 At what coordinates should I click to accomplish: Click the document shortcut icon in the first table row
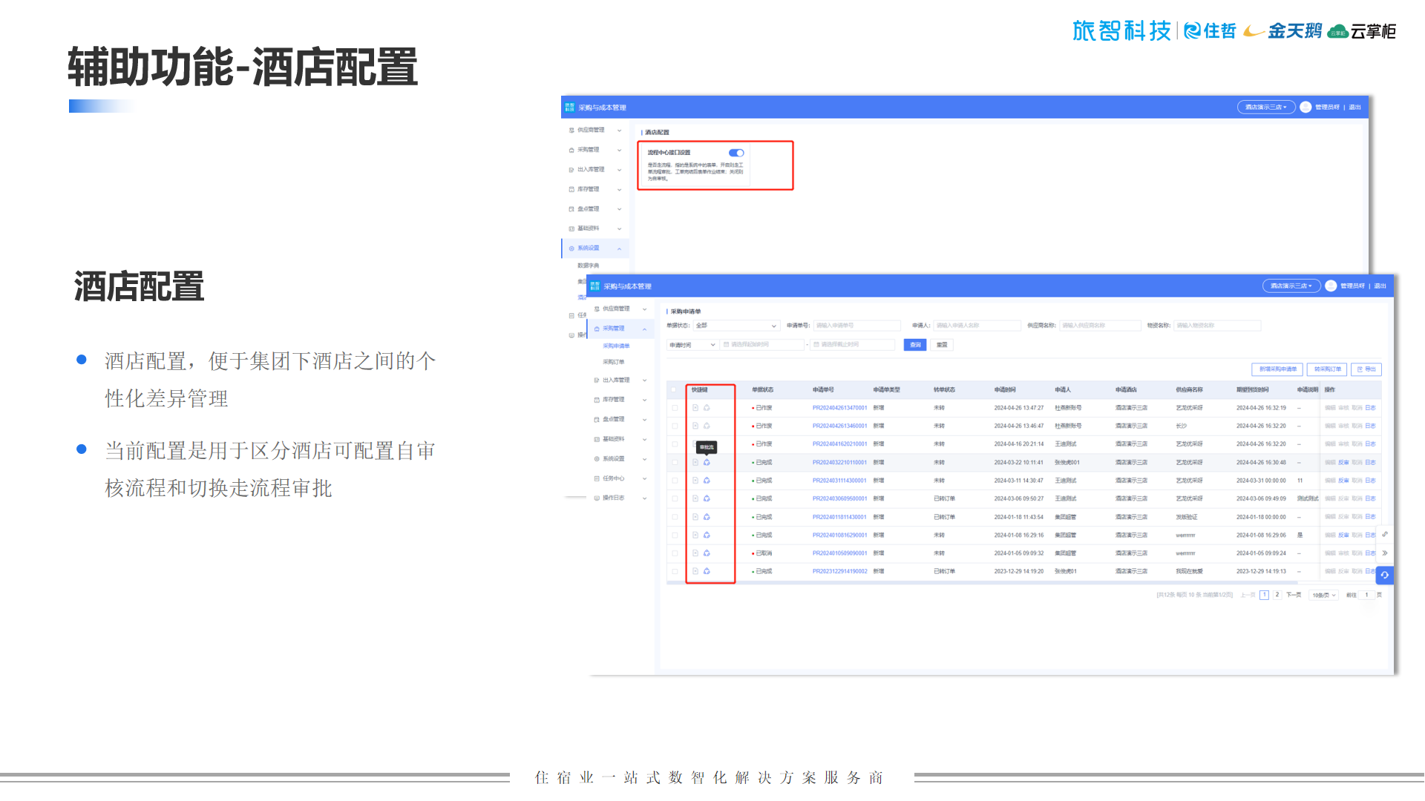695,408
